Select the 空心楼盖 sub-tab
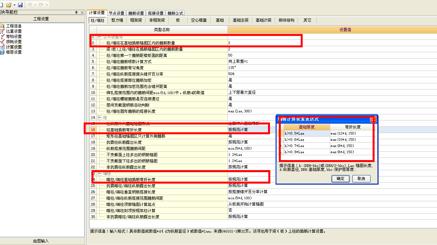This screenshot has height=245, width=437. tap(199, 20)
